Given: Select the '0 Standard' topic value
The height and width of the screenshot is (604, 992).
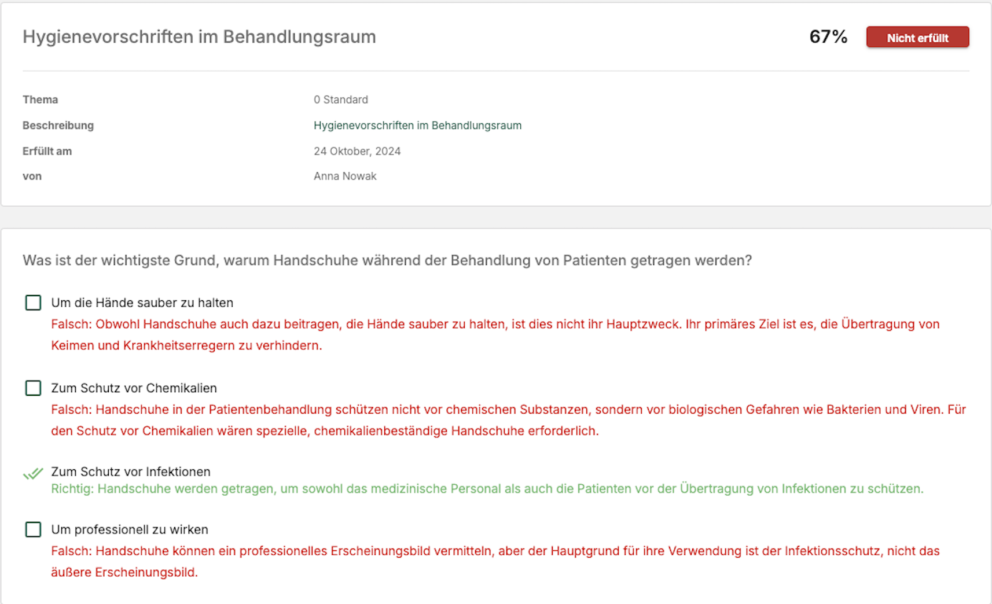Looking at the screenshot, I should coord(341,100).
